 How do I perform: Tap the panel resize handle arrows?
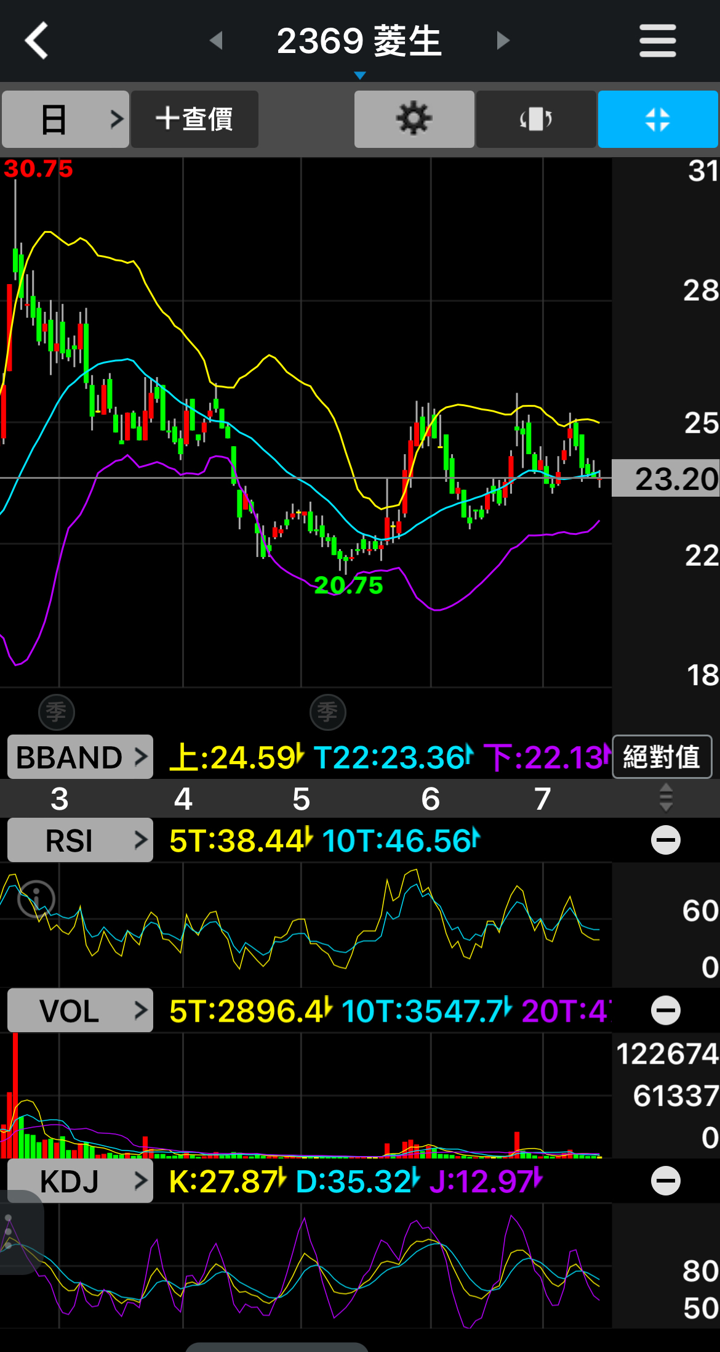pyautogui.click(x=666, y=798)
